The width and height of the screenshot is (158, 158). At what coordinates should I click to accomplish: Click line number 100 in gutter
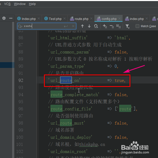pos(20,137)
